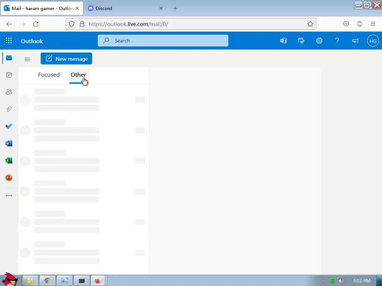Switch to the Focused inbox tab
Viewport: 382px width, 286px height.
click(x=49, y=74)
